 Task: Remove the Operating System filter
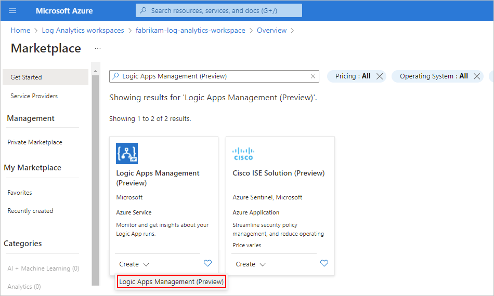[x=477, y=76]
